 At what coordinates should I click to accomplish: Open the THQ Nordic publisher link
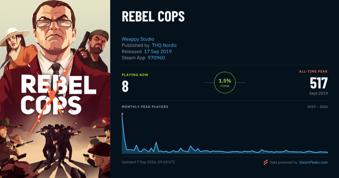pos(164,45)
